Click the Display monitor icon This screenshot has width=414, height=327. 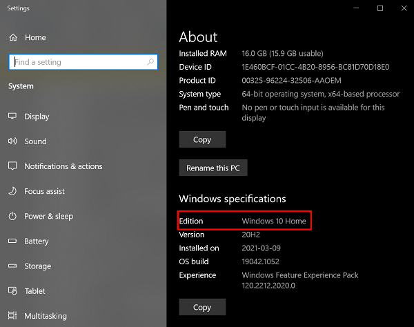(12, 117)
